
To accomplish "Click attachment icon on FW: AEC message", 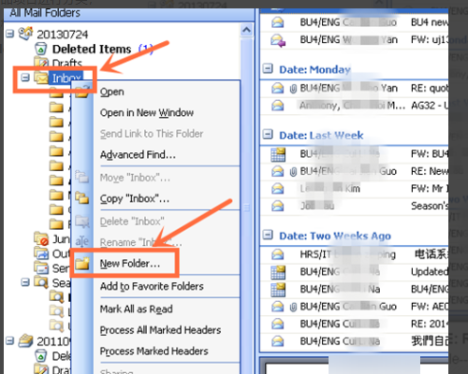I will pos(293,307).
